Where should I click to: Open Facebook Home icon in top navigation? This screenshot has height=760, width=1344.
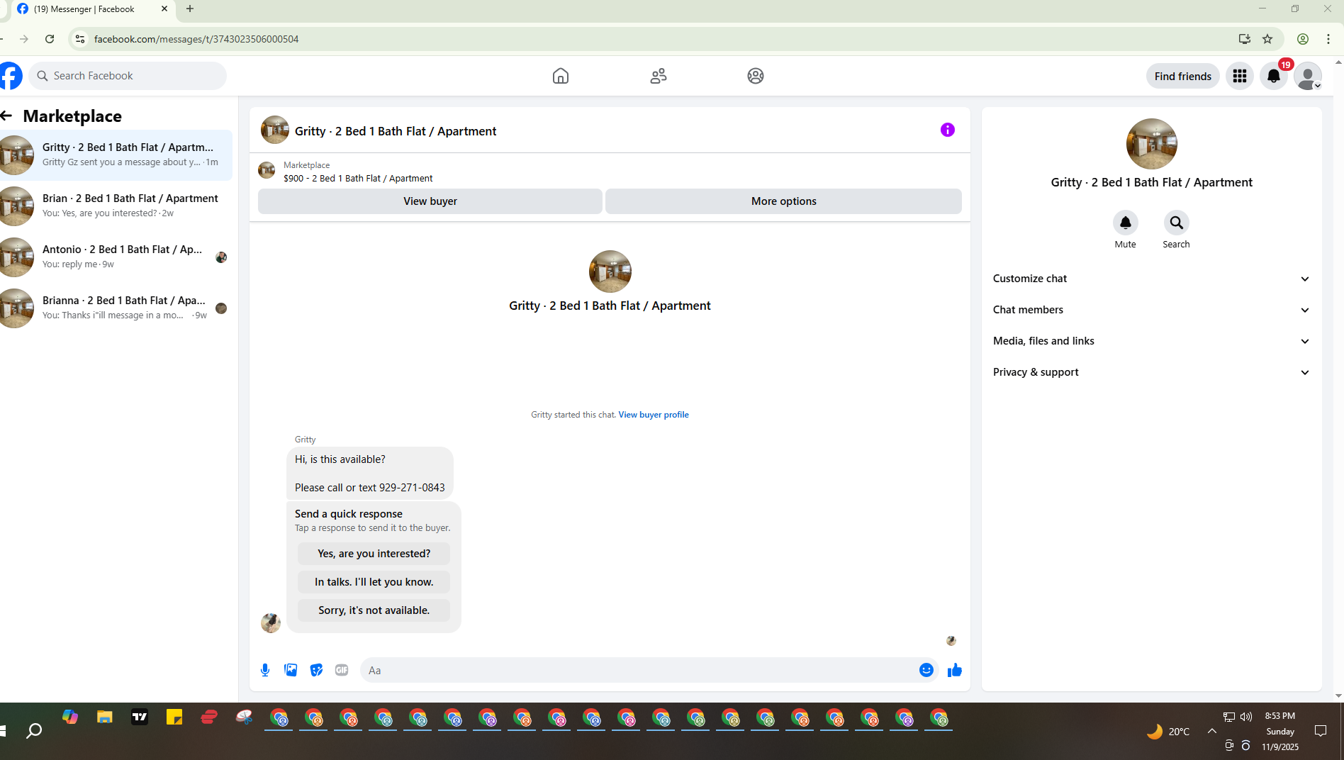point(561,76)
